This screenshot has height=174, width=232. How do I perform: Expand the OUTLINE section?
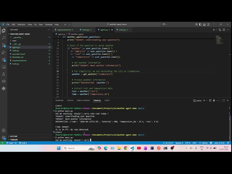30,136
